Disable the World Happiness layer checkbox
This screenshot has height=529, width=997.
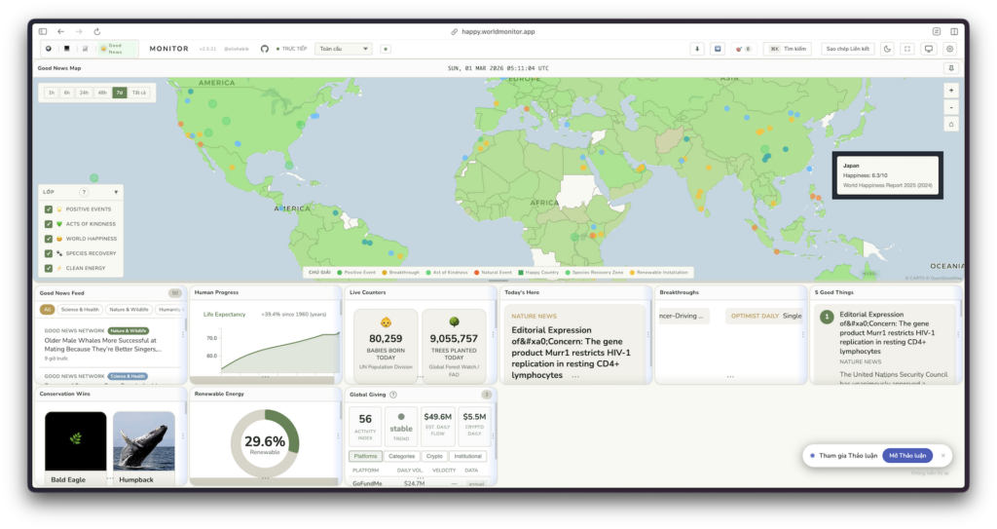point(49,239)
